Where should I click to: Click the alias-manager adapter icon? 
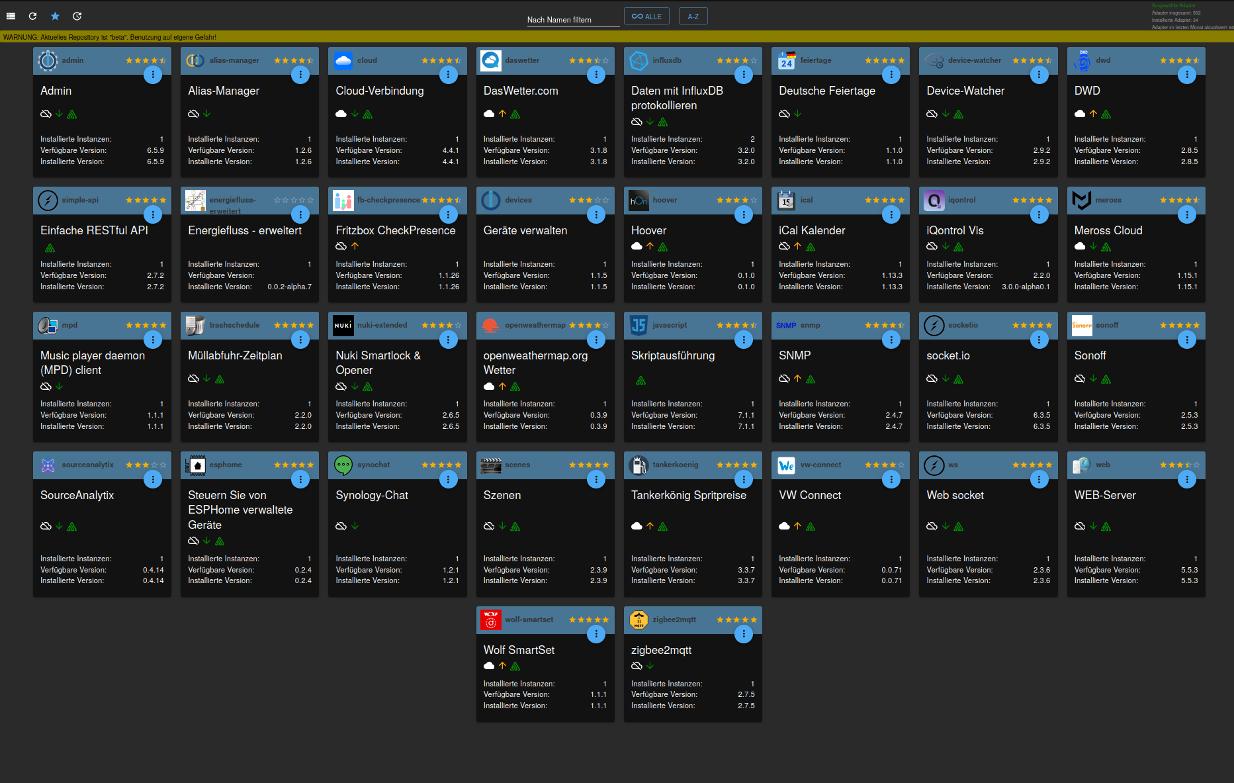point(195,60)
